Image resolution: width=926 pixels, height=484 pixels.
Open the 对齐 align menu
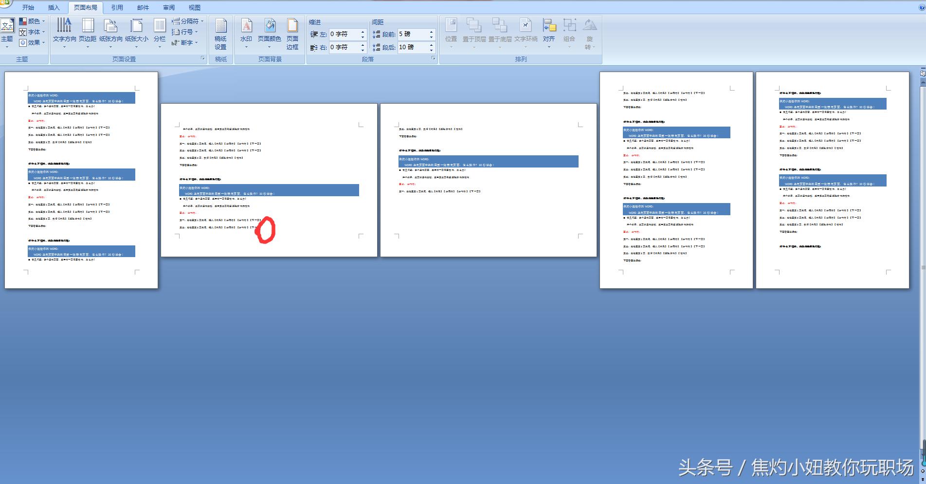(549, 33)
